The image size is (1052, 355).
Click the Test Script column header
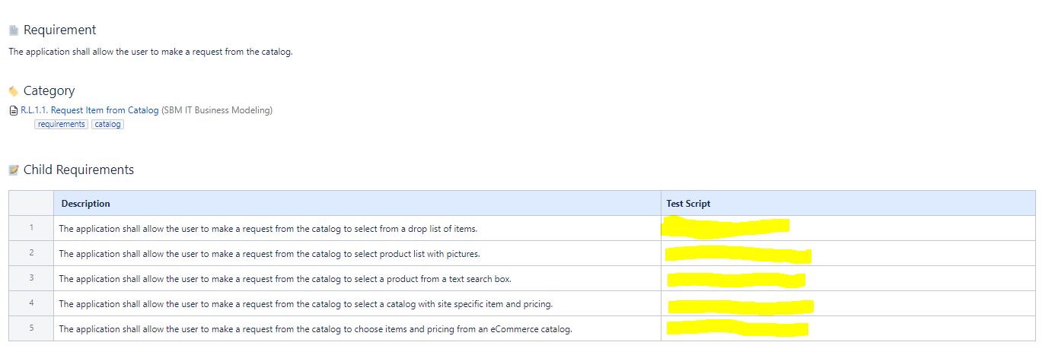tap(848, 203)
